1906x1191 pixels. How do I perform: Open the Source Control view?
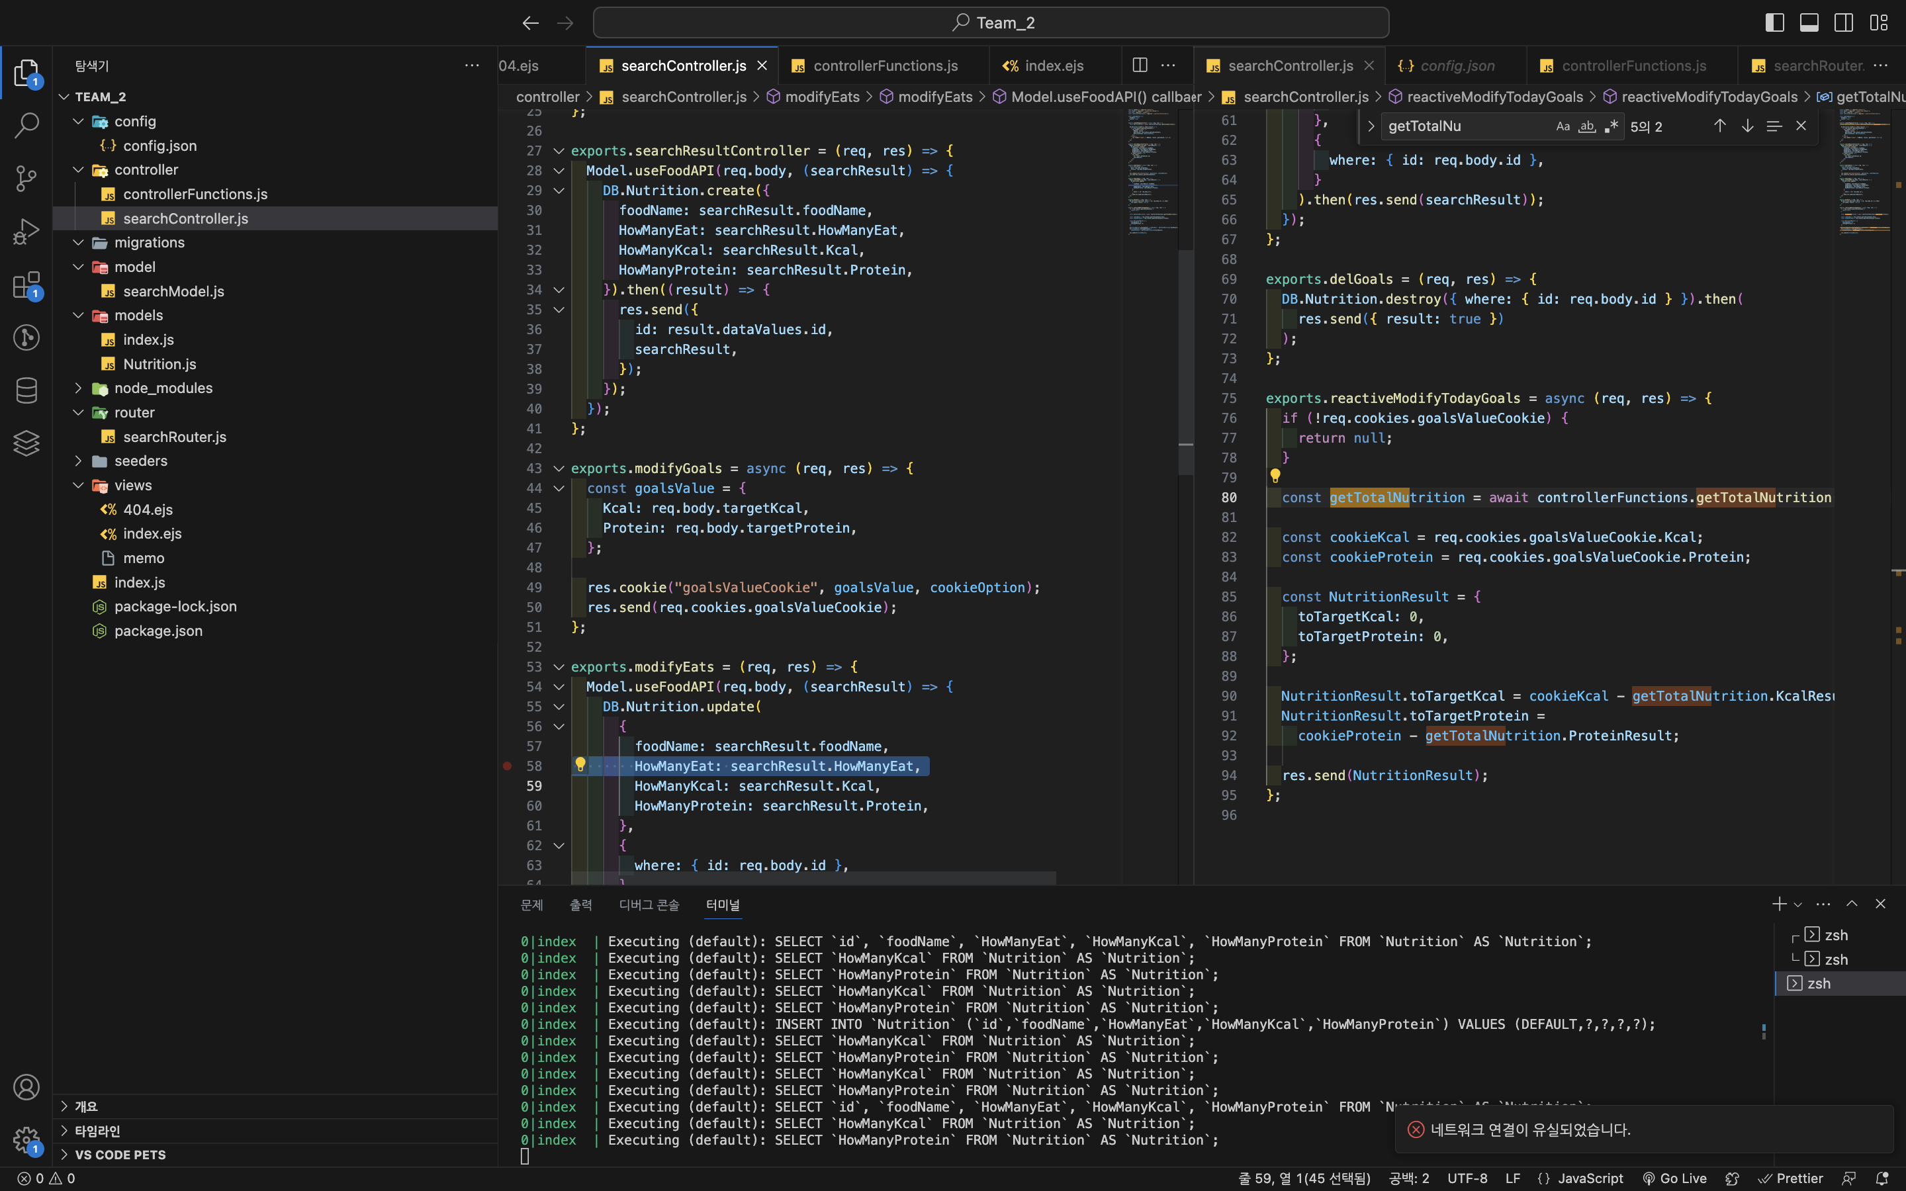(x=26, y=178)
